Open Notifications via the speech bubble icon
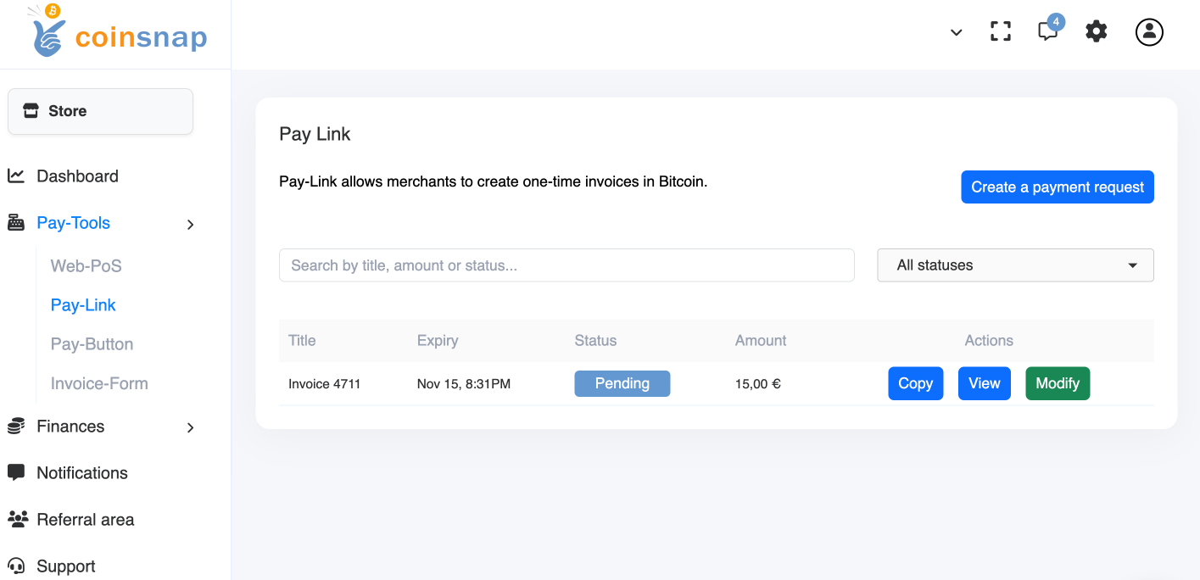This screenshot has width=1200, height=580. [16, 472]
